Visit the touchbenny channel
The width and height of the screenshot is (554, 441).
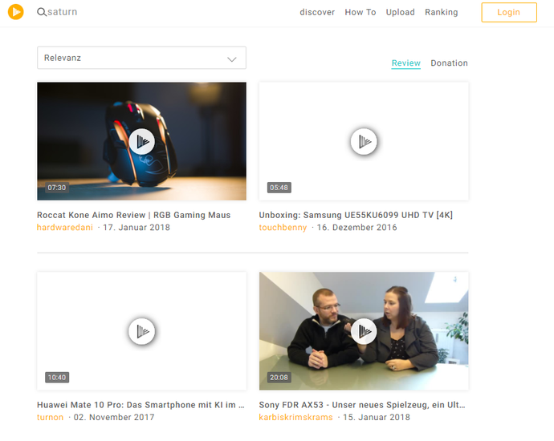point(283,228)
